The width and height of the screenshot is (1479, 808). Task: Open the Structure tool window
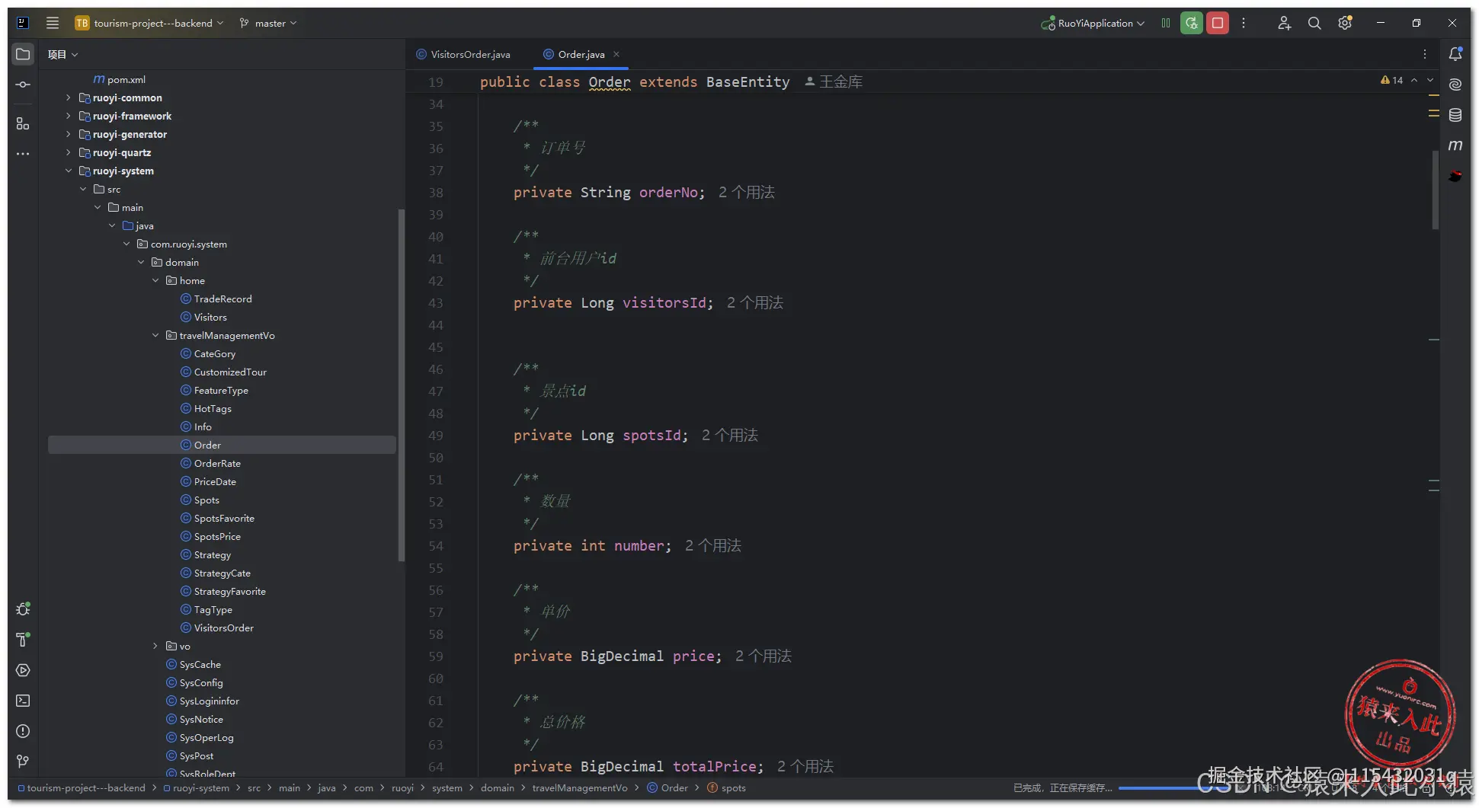tap(23, 123)
